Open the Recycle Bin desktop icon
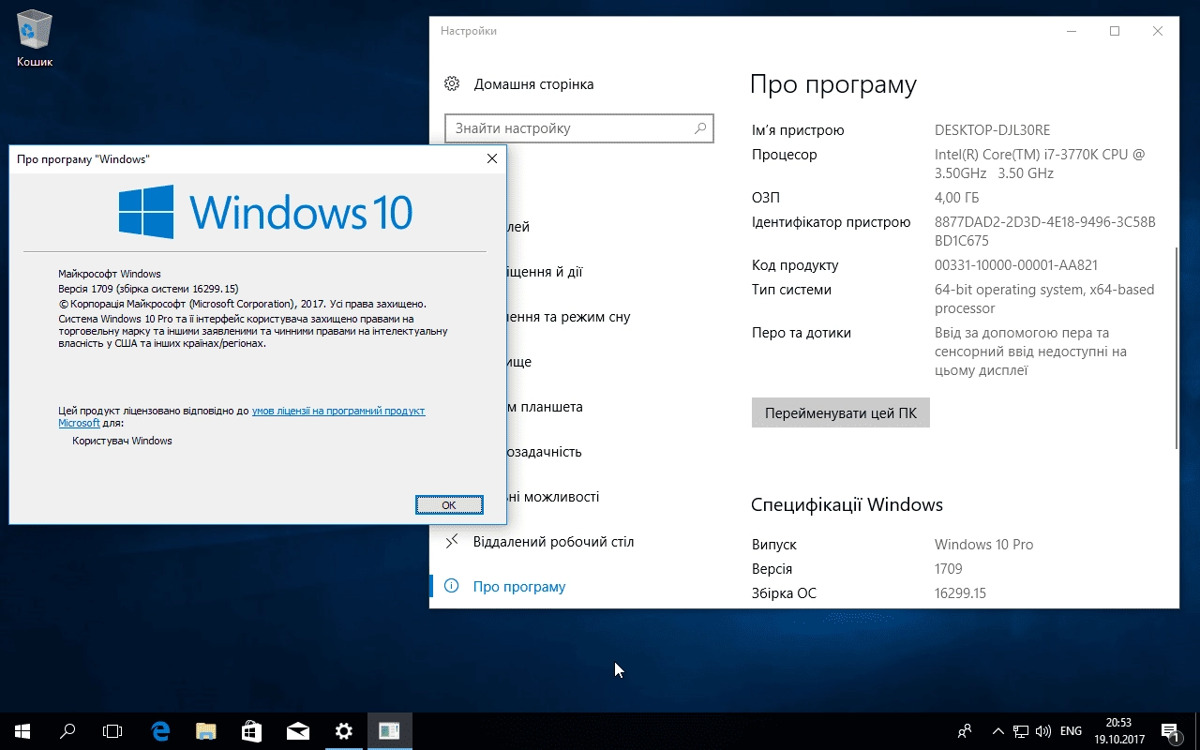Screen dimensions: 1200x750 click(x=35, y=37)
